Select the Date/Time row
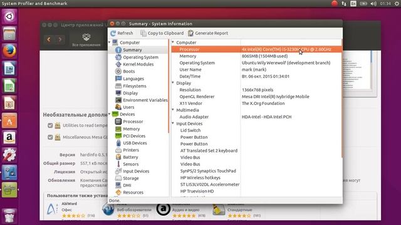 click(256, 76)
